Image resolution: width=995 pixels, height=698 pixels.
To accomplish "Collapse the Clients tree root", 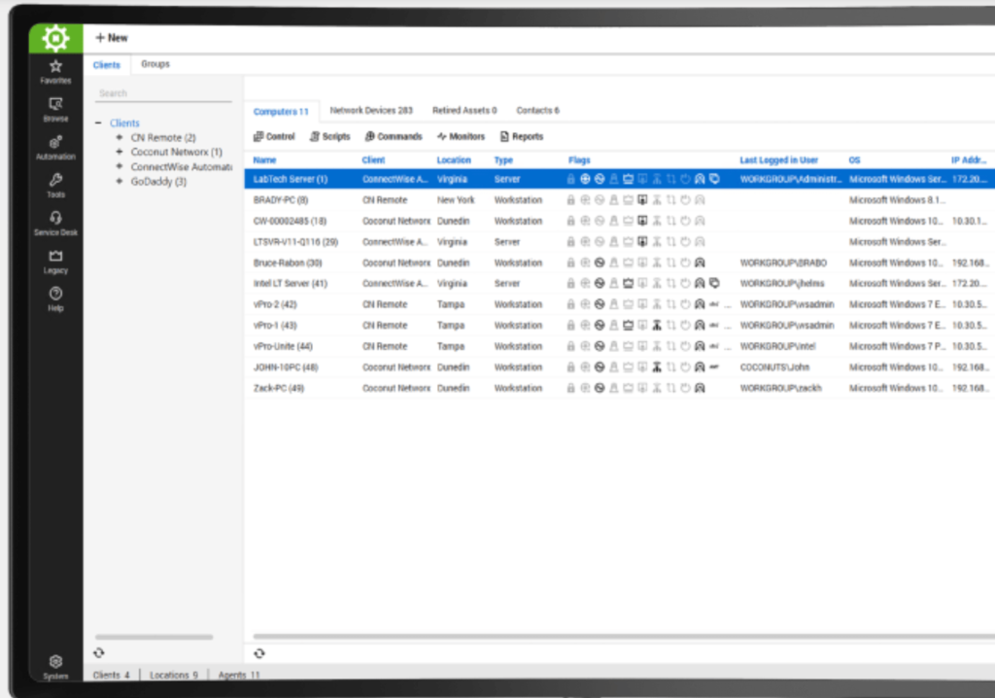I will pos(98,123).
